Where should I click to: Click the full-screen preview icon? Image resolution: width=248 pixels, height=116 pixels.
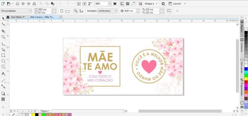pyautogui.click(x=115, y=3)
